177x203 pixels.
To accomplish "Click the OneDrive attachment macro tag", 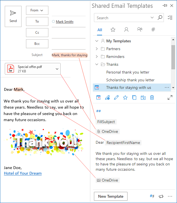I will coord(108,131).
